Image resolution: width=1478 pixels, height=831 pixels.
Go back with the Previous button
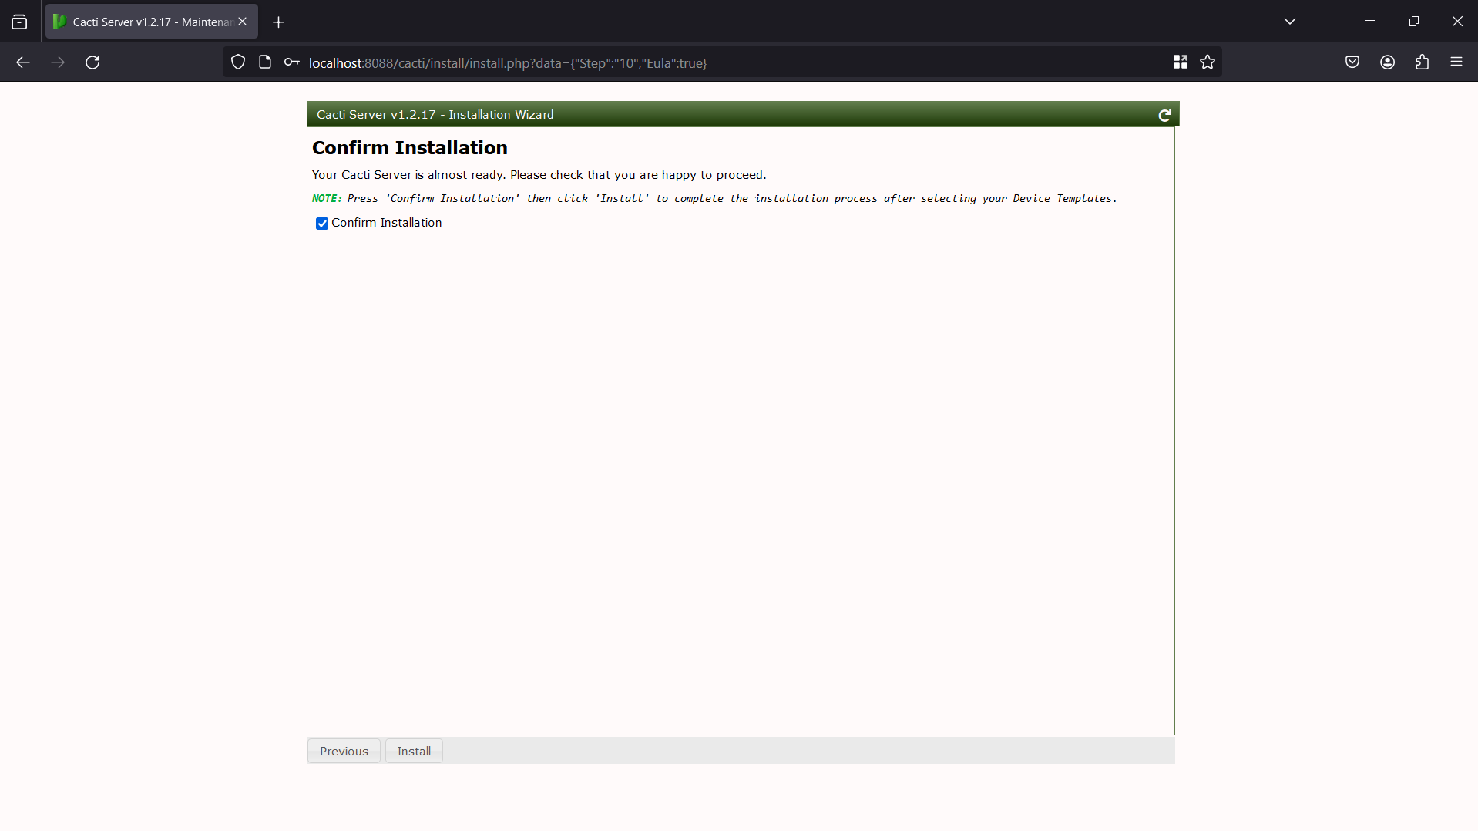pyautogui.click(x=344, y=751)
